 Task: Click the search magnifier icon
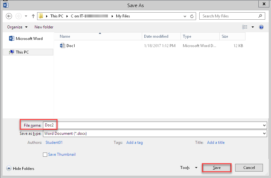point(260,16)
